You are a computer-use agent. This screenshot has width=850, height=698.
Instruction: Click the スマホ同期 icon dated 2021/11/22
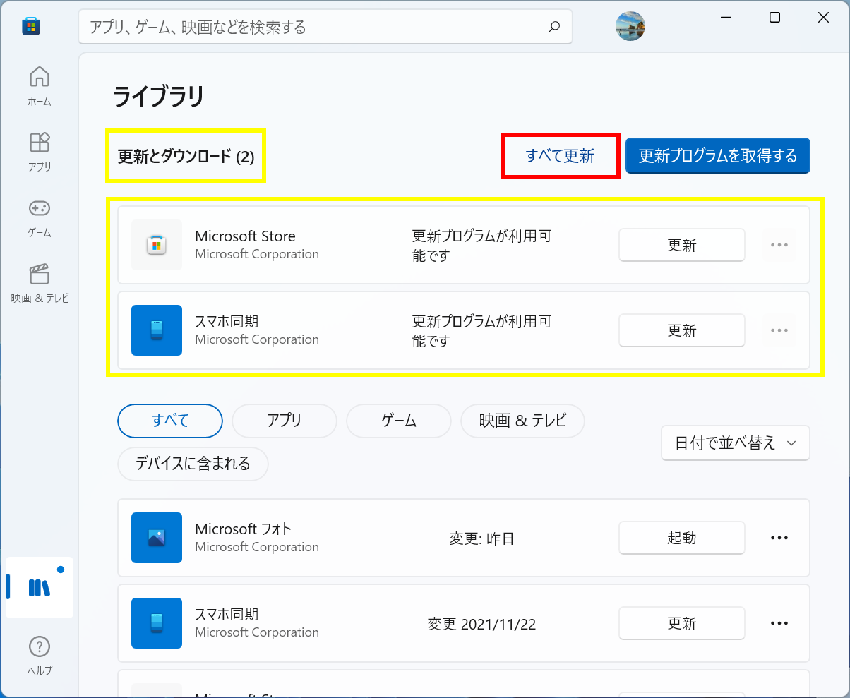tap(157, 623)
